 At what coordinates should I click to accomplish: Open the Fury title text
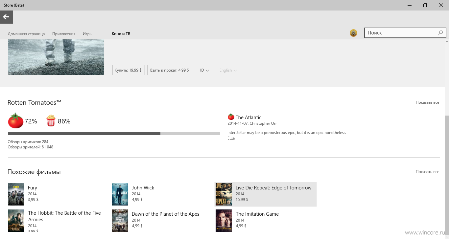(x=33, y=188)
